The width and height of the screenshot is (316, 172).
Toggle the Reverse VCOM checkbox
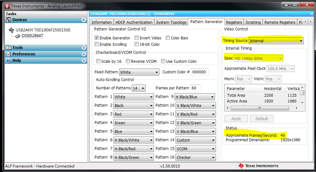click(128, 61)
